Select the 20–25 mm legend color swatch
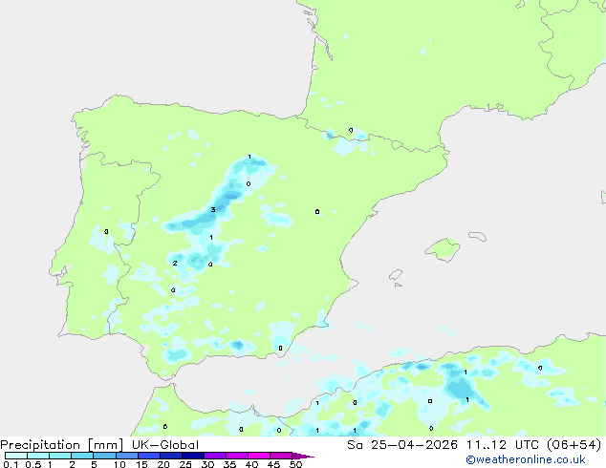The image size is (606, 468). [170, 456]
